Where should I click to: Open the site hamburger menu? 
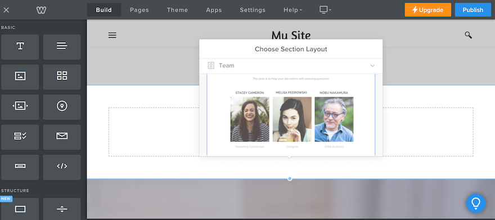coord(112,35)
